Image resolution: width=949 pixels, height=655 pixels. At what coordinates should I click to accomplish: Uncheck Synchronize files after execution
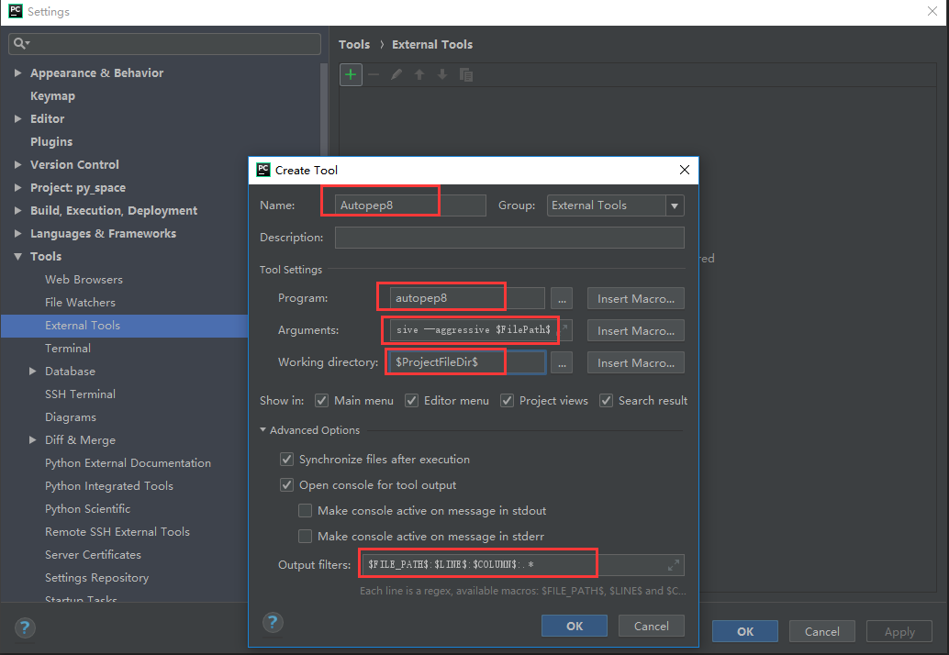pyautogui.click(x=287, y=460)
